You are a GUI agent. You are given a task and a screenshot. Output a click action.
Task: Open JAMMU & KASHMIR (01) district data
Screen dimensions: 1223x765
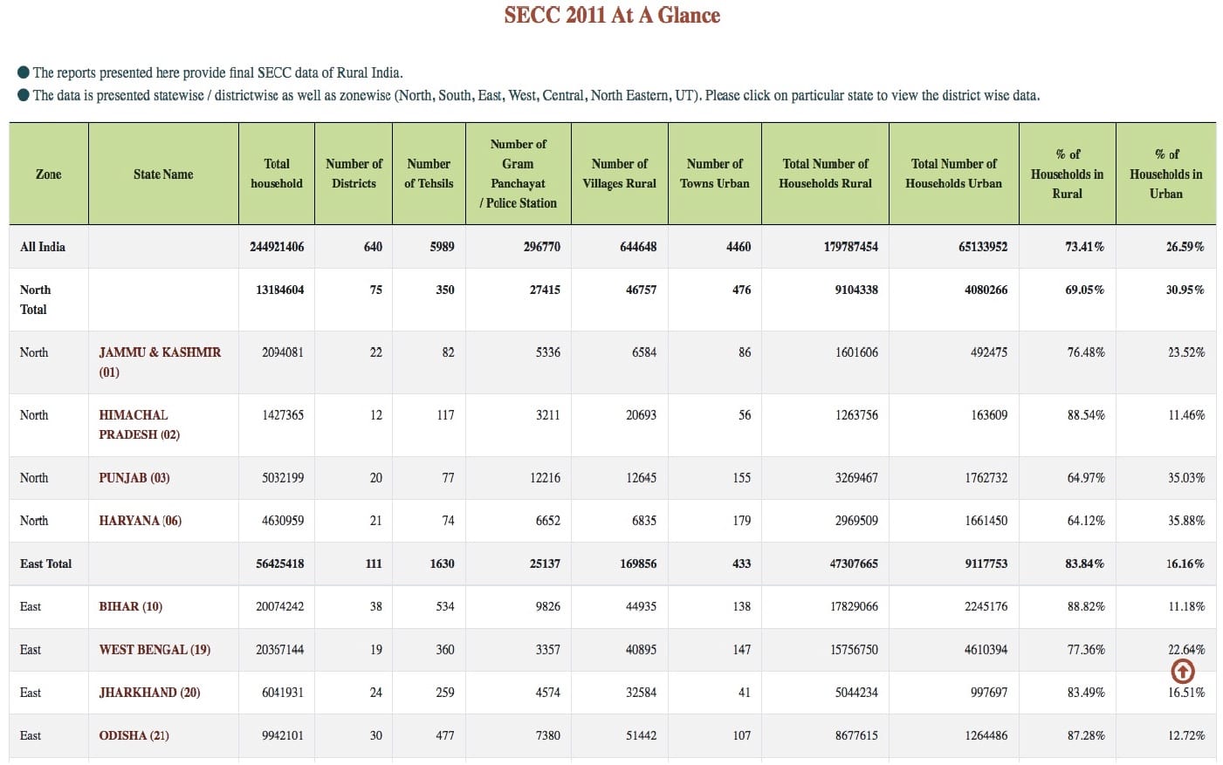click(160, 362)
